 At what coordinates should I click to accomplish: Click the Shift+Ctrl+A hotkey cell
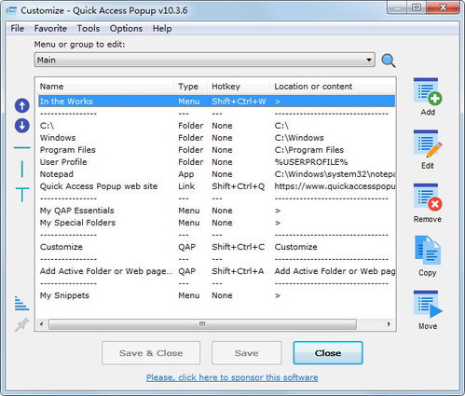pos(238,271)
